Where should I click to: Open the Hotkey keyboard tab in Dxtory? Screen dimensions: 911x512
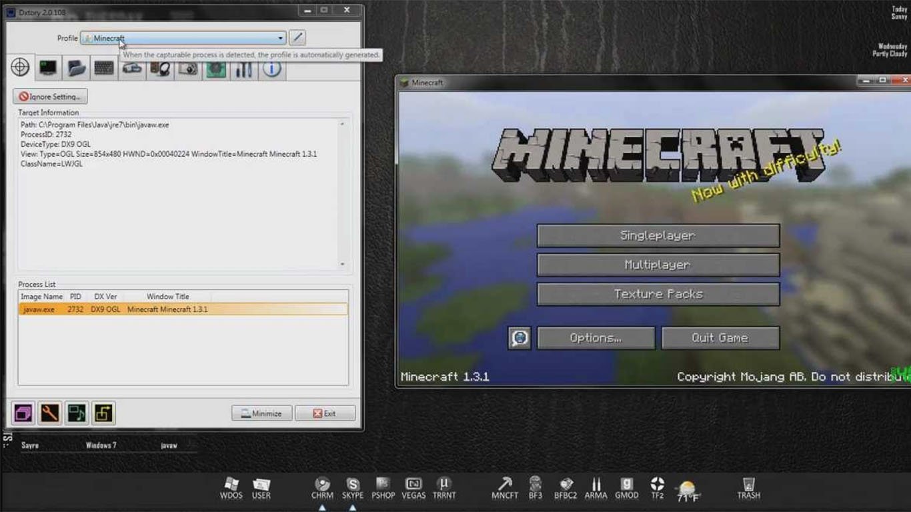click(104, 68)
